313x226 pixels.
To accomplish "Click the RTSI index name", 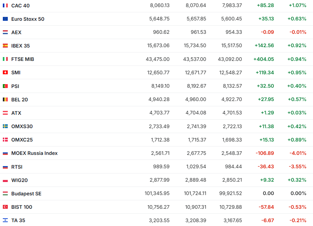I will point(17,167).
